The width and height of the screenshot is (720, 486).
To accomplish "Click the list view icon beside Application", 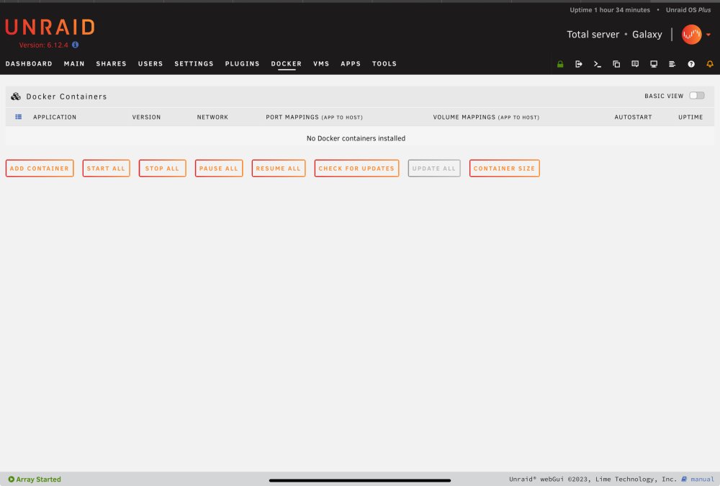I will click(19, 117).
